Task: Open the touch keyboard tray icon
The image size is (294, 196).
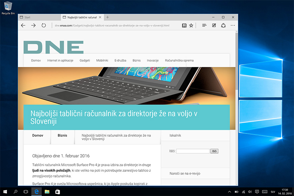Action: (x=265, y=191)
